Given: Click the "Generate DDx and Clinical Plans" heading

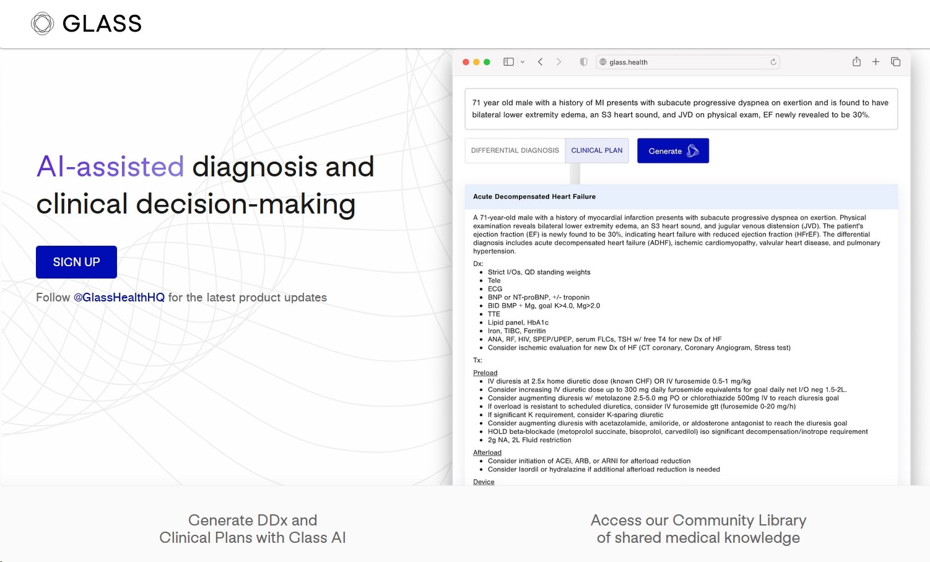Looking at the screenshot, I should 253,529.
